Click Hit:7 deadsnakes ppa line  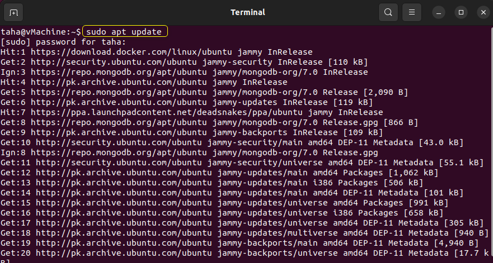[x=192, y=112]
